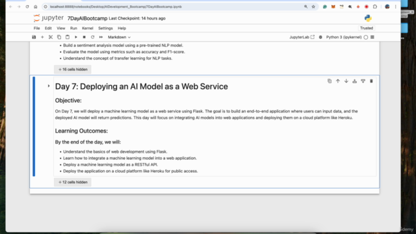Open the View menu
Viewport: 416px width, 234px height.
[60, 28]
